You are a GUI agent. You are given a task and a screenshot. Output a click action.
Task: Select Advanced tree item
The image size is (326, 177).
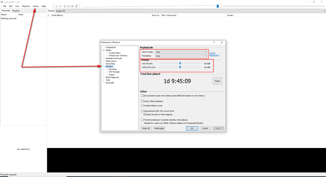click(x=110, y=83)
